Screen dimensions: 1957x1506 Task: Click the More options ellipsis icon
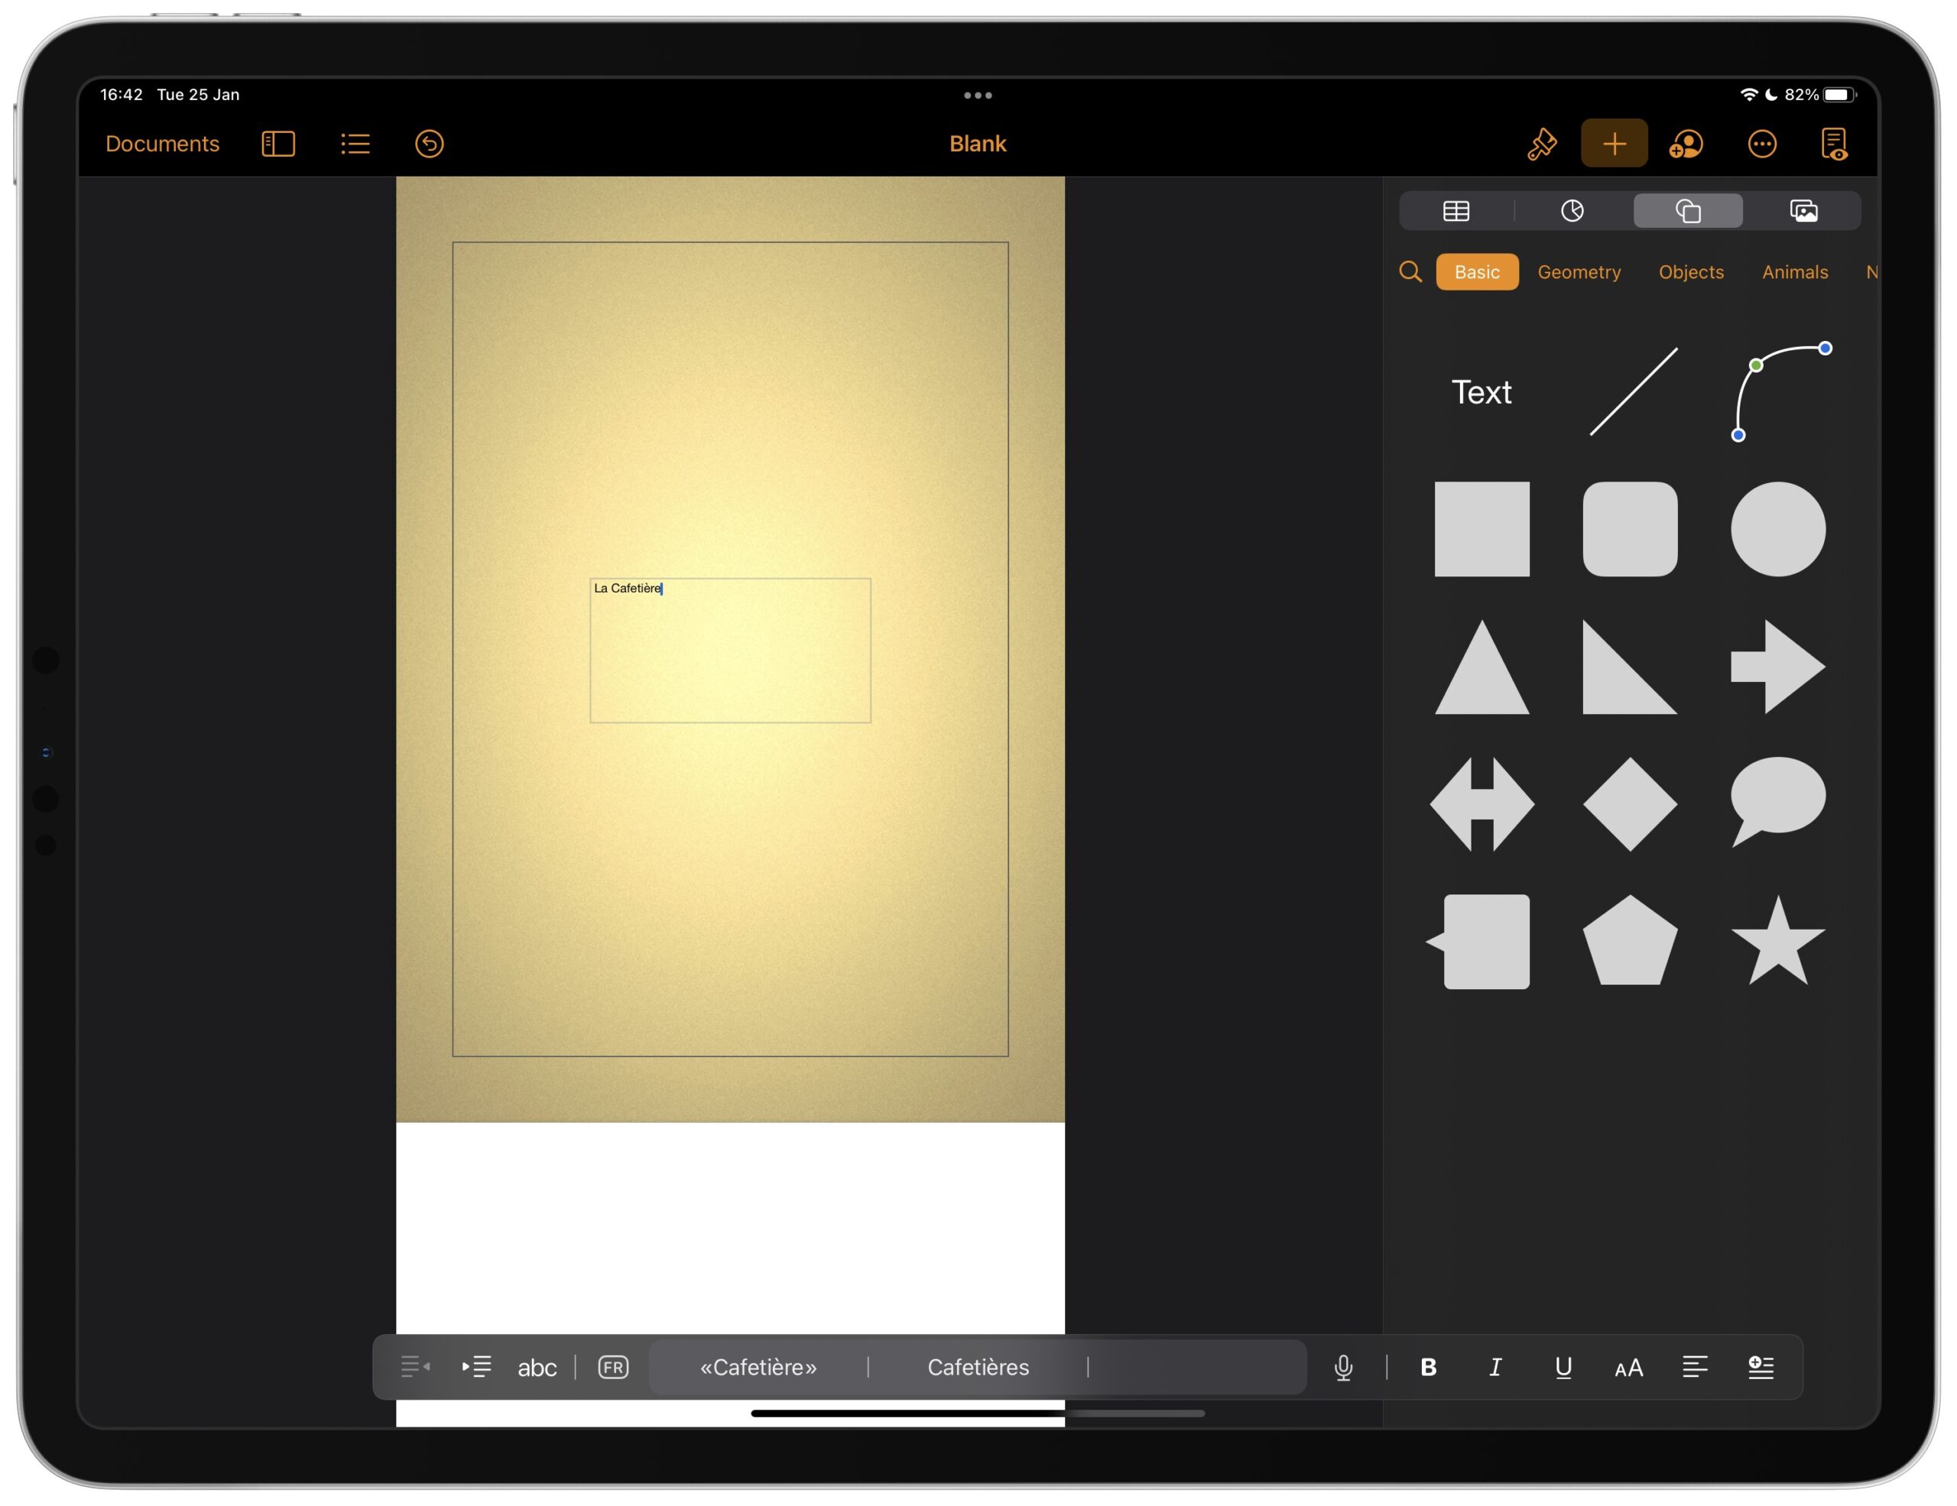pos(1761,144)
